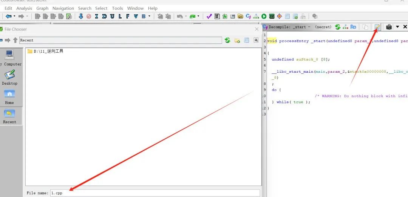Click the purple checkmark icon in toolbar
Image resolution: width=408 pixels, height=197 pixels.
click(209, 16)
